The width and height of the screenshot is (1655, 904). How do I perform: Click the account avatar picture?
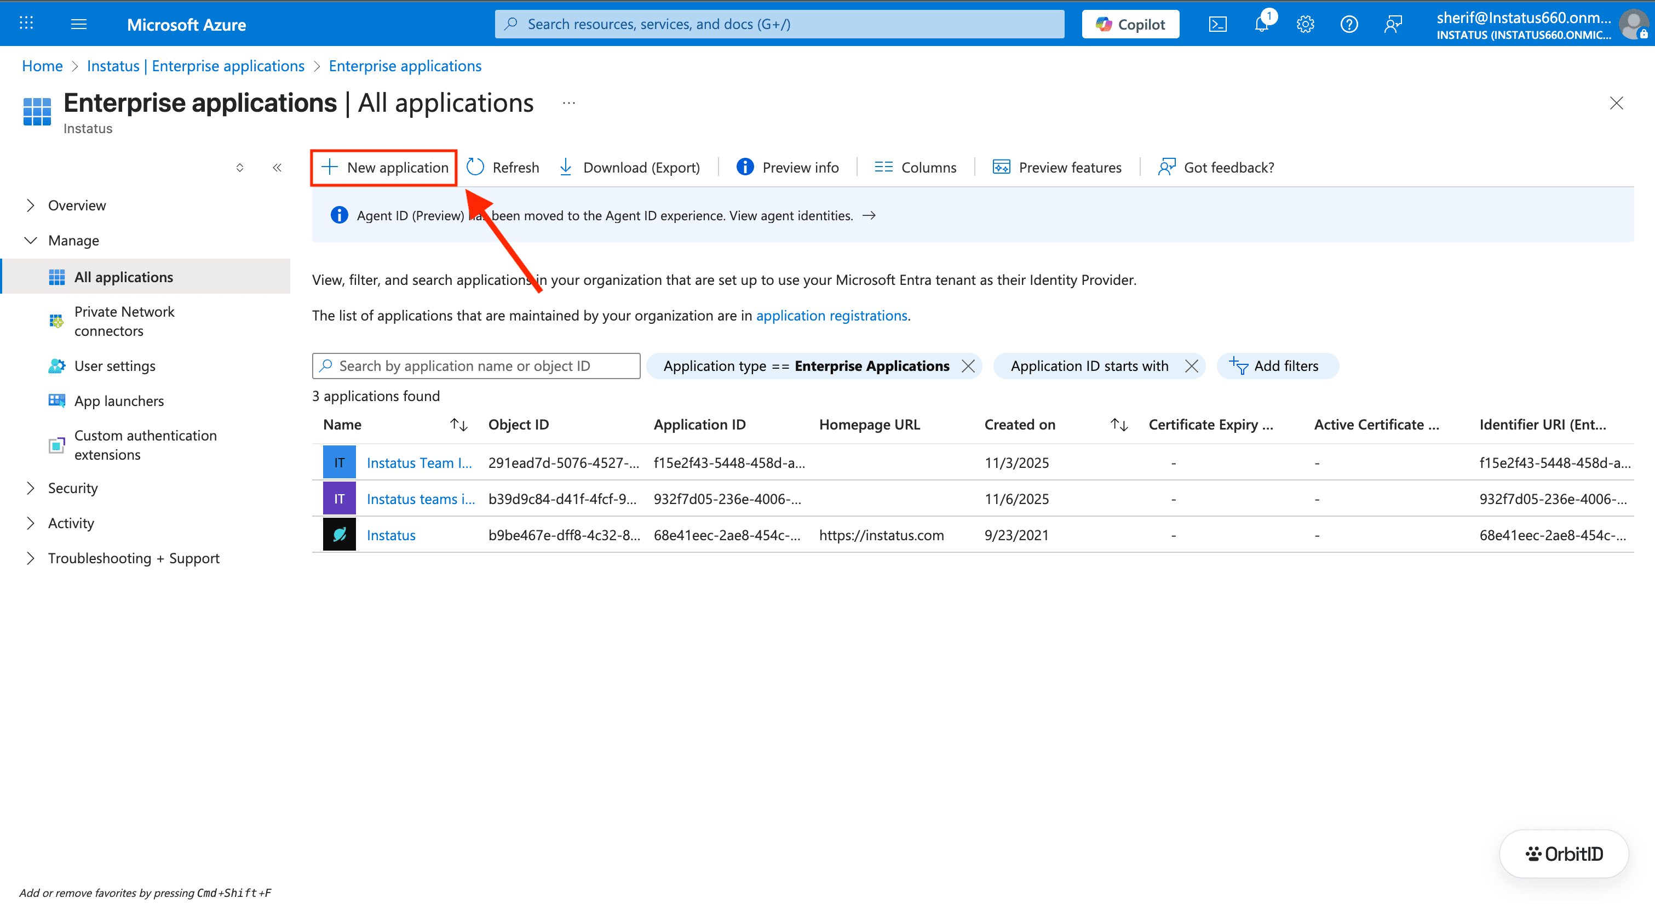click(1634, 25)
